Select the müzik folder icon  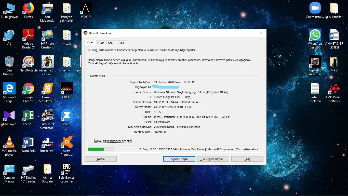(67, 38)
